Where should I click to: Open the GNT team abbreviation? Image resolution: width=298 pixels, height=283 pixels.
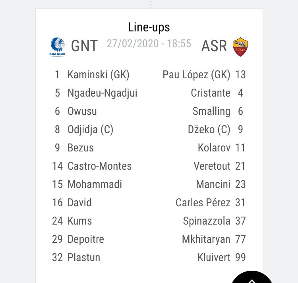pyautogui.click(x=84, y=46)
